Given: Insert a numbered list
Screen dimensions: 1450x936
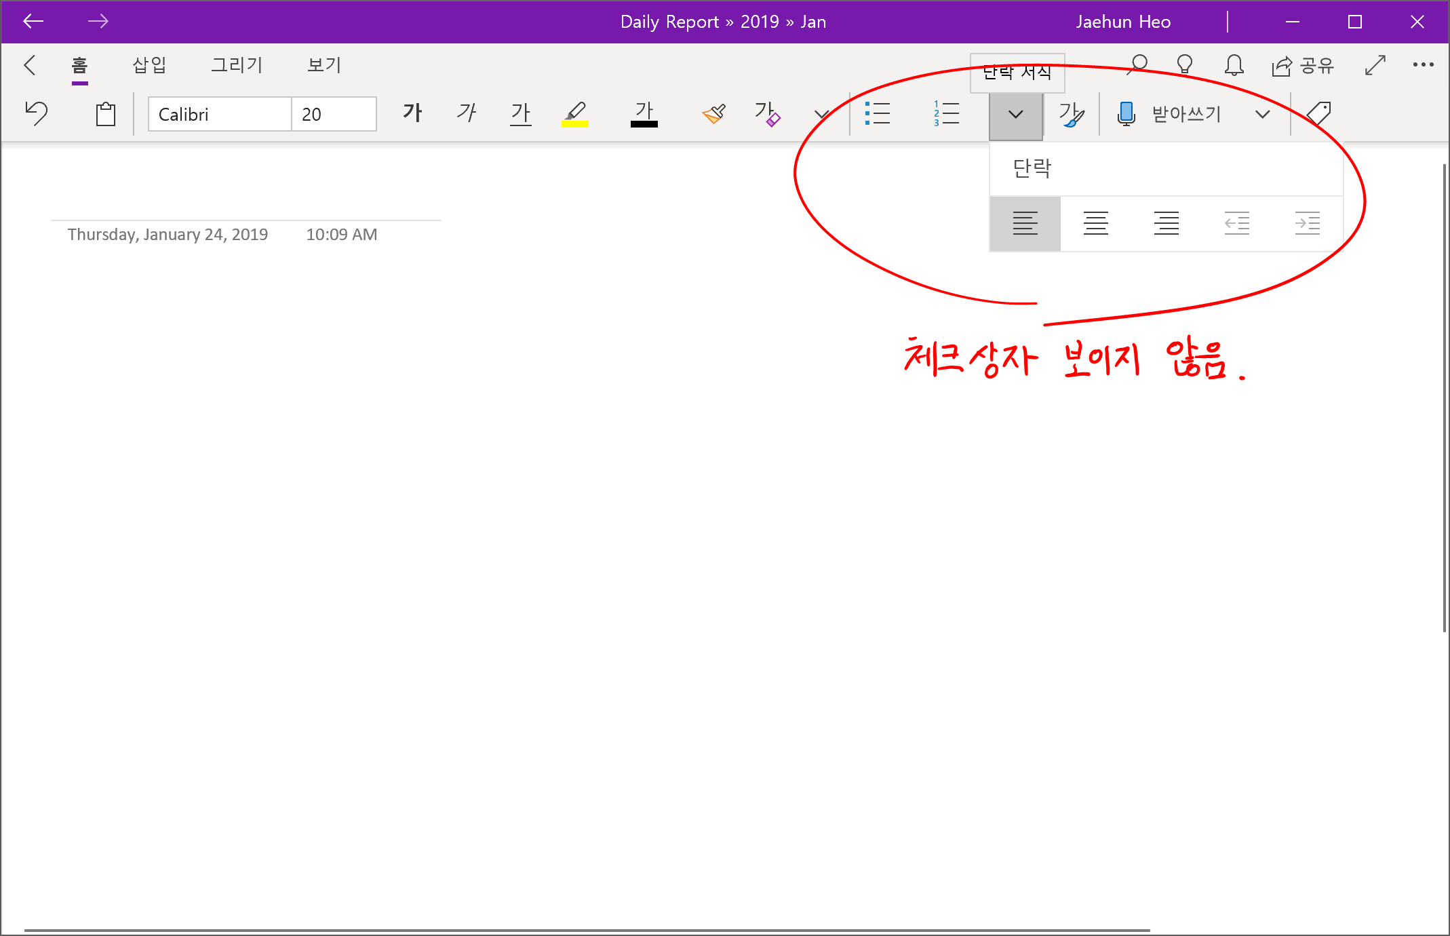Looking at the screenshot, I should 946,114.
